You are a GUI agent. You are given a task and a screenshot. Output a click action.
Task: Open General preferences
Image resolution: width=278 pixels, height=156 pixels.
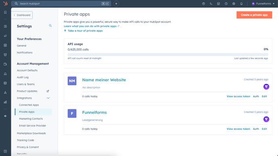[x=21, y=46]
